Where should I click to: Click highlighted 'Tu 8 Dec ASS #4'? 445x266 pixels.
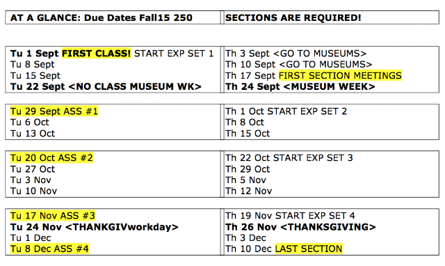pyautogui.click(x=49, y=249)
